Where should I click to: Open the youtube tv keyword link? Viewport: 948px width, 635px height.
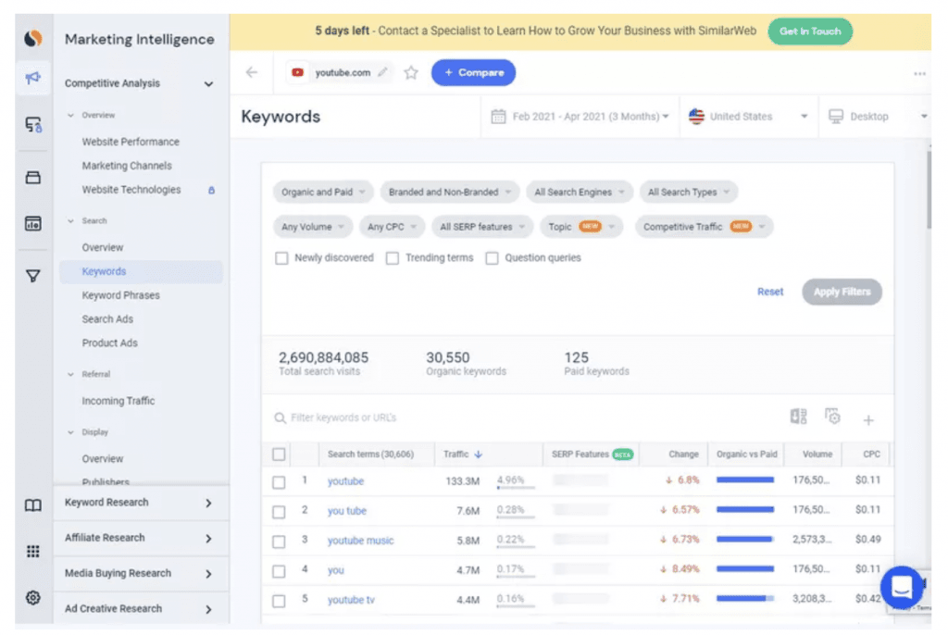(351, 600)
